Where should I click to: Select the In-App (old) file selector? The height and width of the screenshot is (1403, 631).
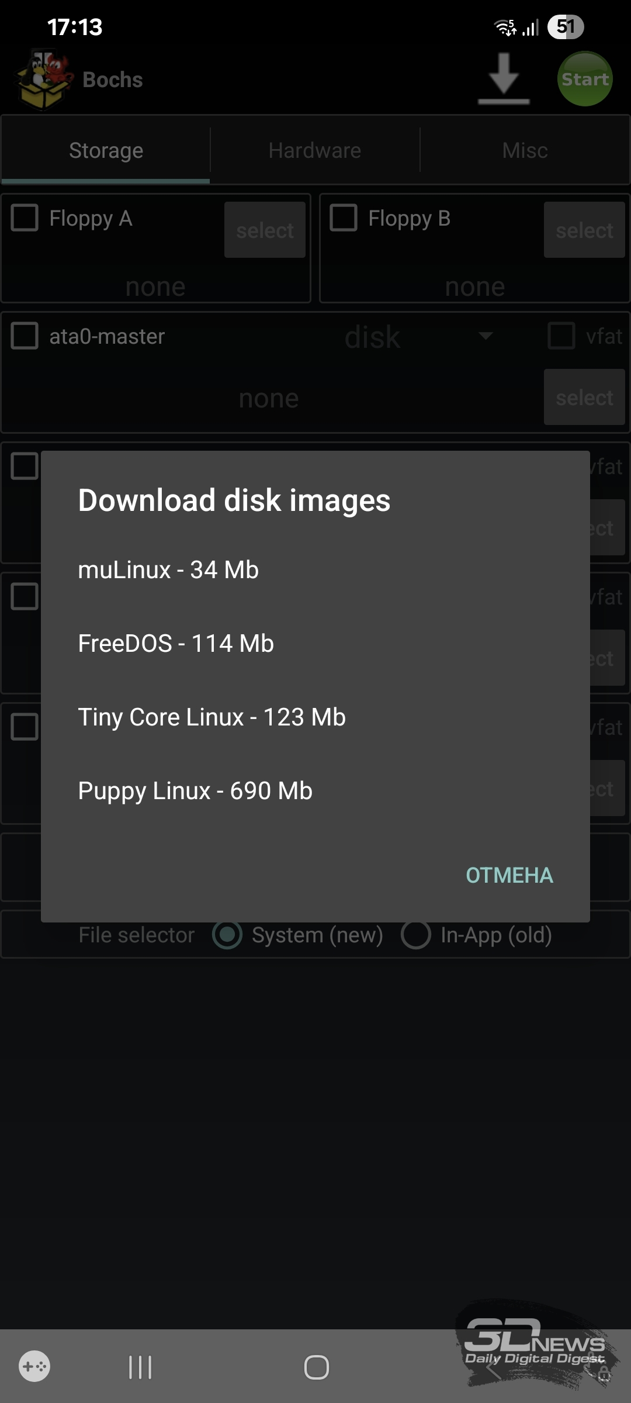[416, 935]
